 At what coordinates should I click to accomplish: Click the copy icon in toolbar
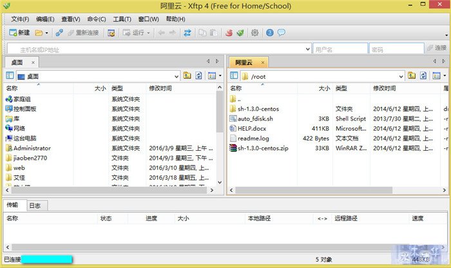coord(202,33)
